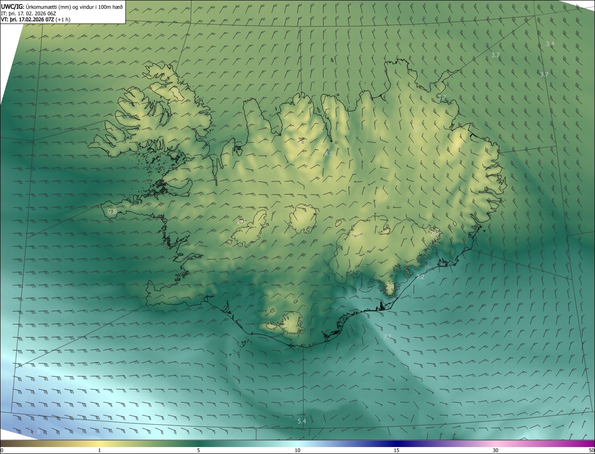Click the brown start of the color scale

tap(9, 443)
